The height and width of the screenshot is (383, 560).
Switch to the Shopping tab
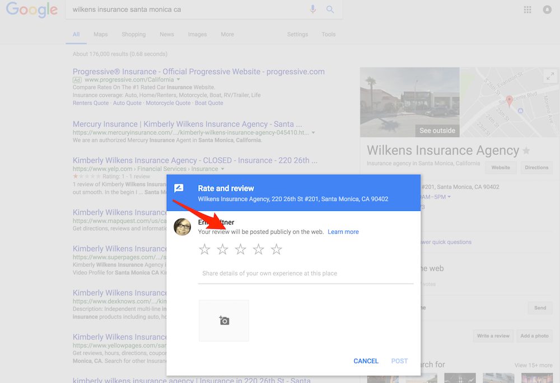tap(134, 34)
